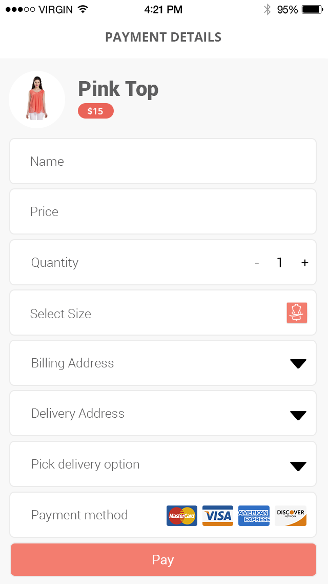Viewport: 328px width, 584px height.
Task: Tap the Bluetooth status icon
Action: tap(267, 9)
